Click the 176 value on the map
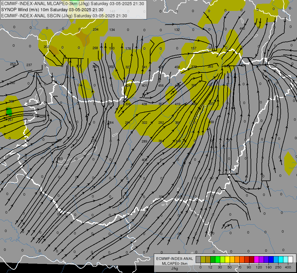297x273 pixels. pyautogui.click(x=128, y=49)
